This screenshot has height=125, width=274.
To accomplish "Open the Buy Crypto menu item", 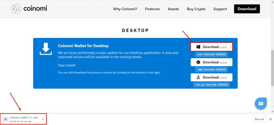I will (196, 9).
